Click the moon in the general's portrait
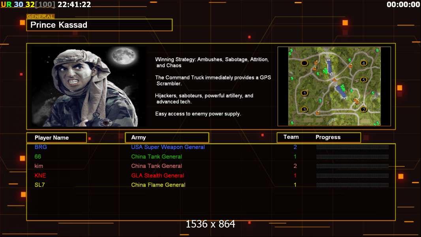The height and width of the screenshot is (237, 421). click(124, 56)
